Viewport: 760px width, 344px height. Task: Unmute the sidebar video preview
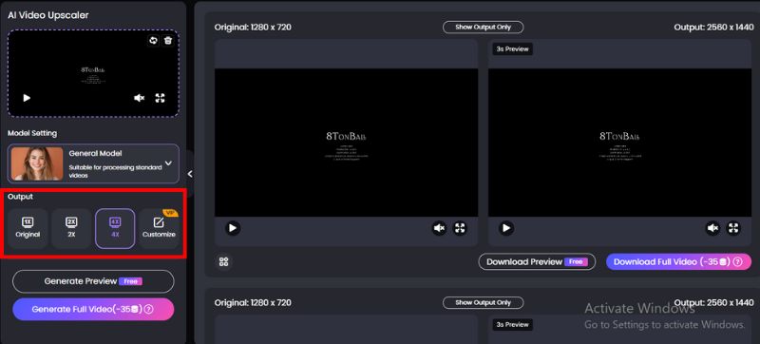pos(139,98)
